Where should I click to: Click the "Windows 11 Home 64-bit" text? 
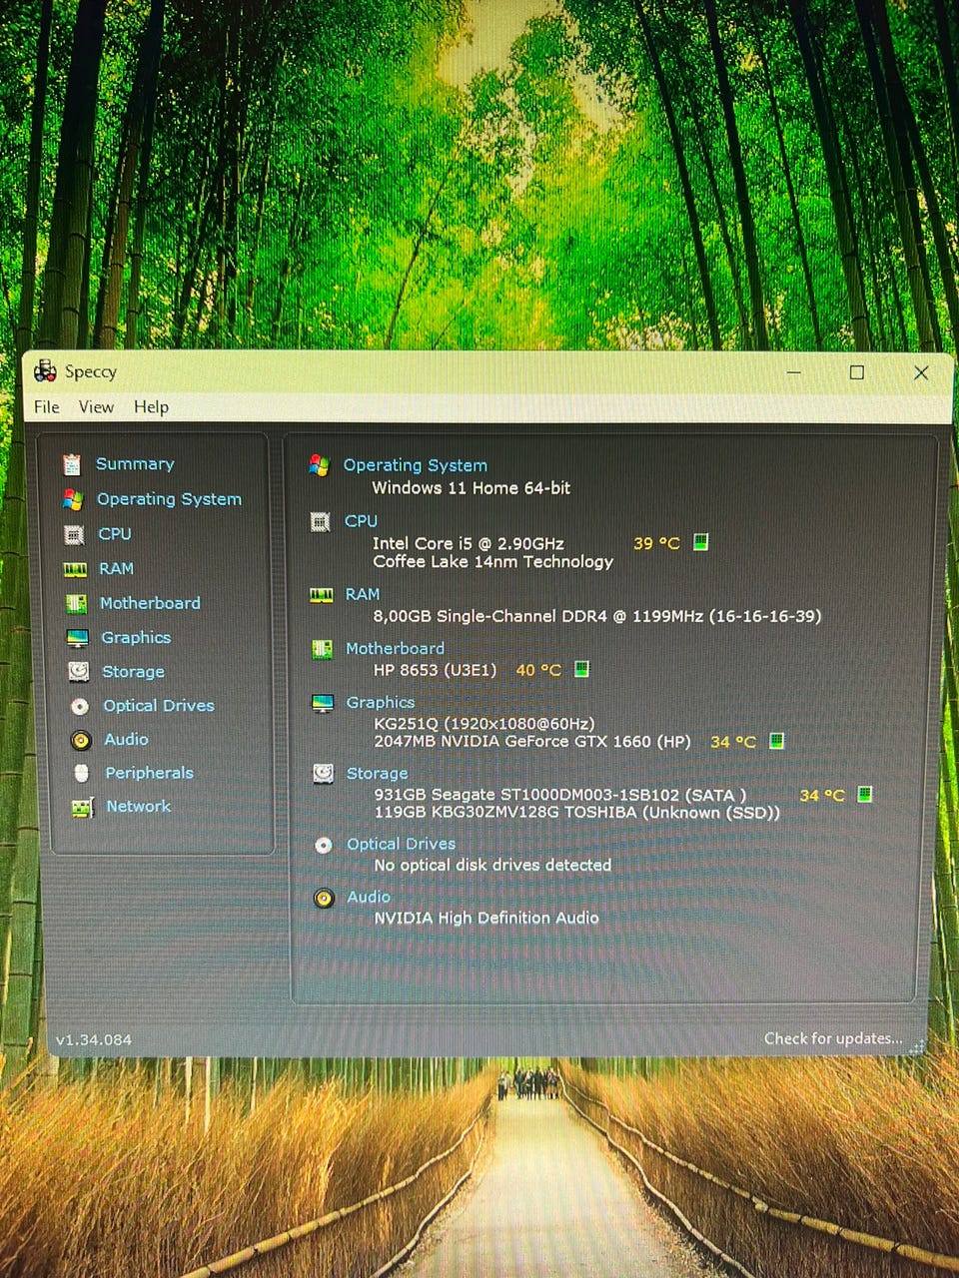pyautogui.click(x=472, y=488)
